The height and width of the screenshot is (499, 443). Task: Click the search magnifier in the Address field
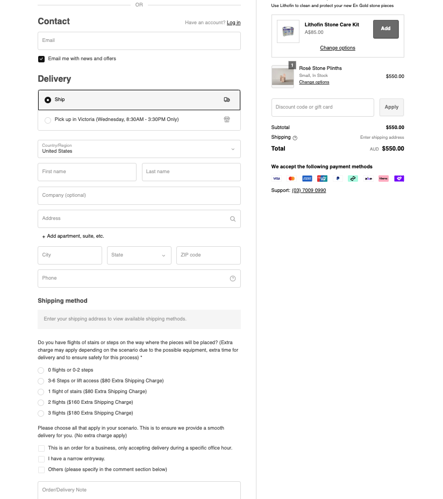tap(233, 219)
